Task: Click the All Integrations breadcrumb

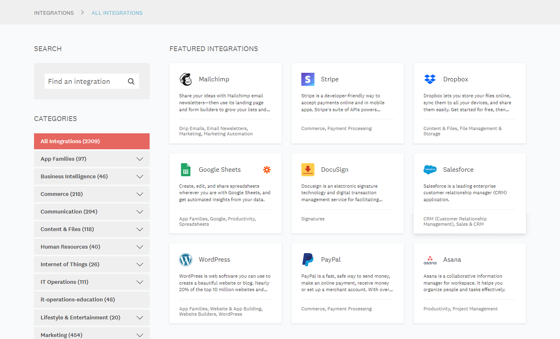Action: pyautogui.click(x=117, y=13)
